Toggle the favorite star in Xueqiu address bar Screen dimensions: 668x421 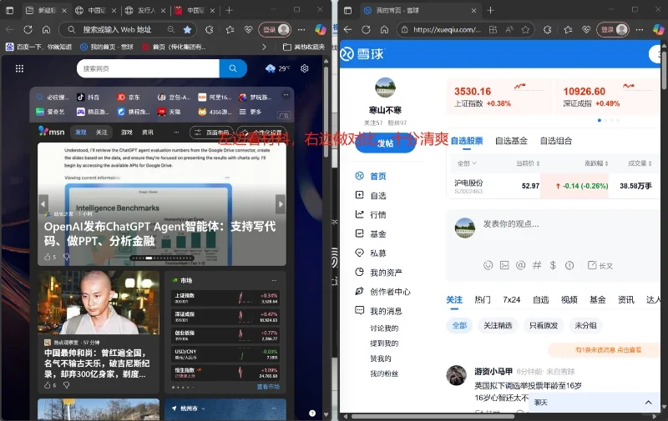[525, 29]
